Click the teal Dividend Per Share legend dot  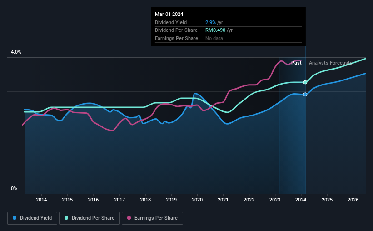66,218
